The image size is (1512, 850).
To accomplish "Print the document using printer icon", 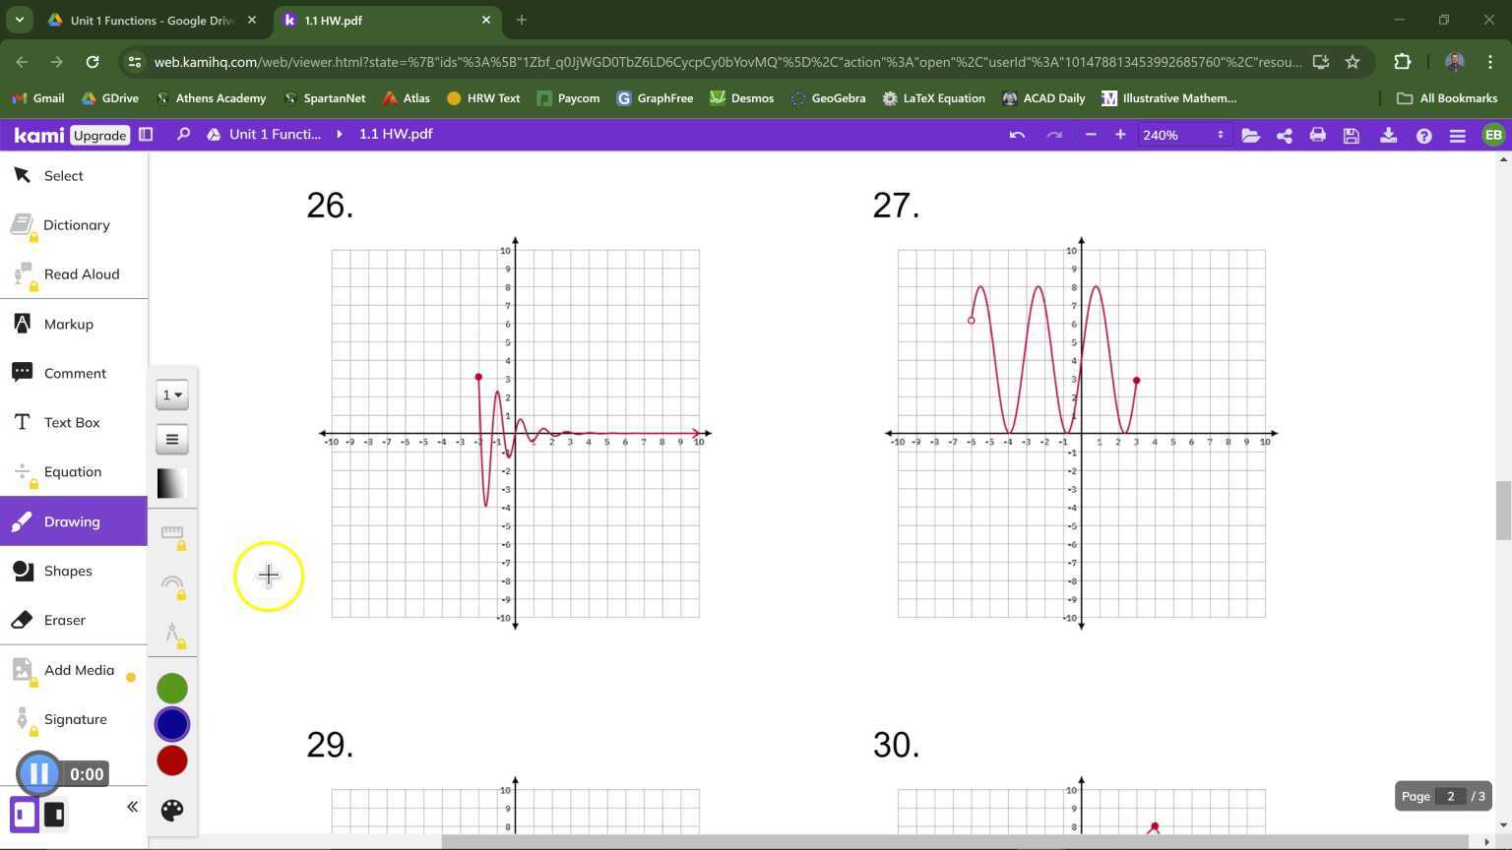I will pyautogui.click(x=1317, y=135).
